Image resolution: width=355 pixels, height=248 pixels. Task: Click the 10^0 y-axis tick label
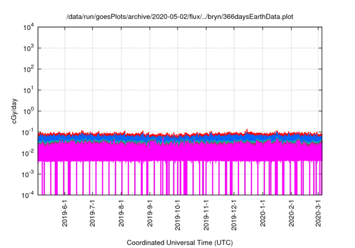click(29, 111)
